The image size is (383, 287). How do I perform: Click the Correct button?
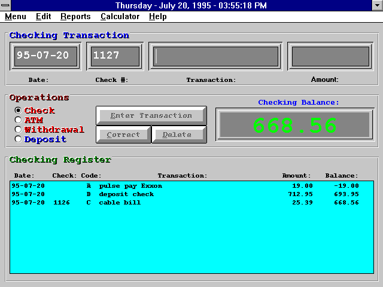pyautogui.click(x=123, y=135)
